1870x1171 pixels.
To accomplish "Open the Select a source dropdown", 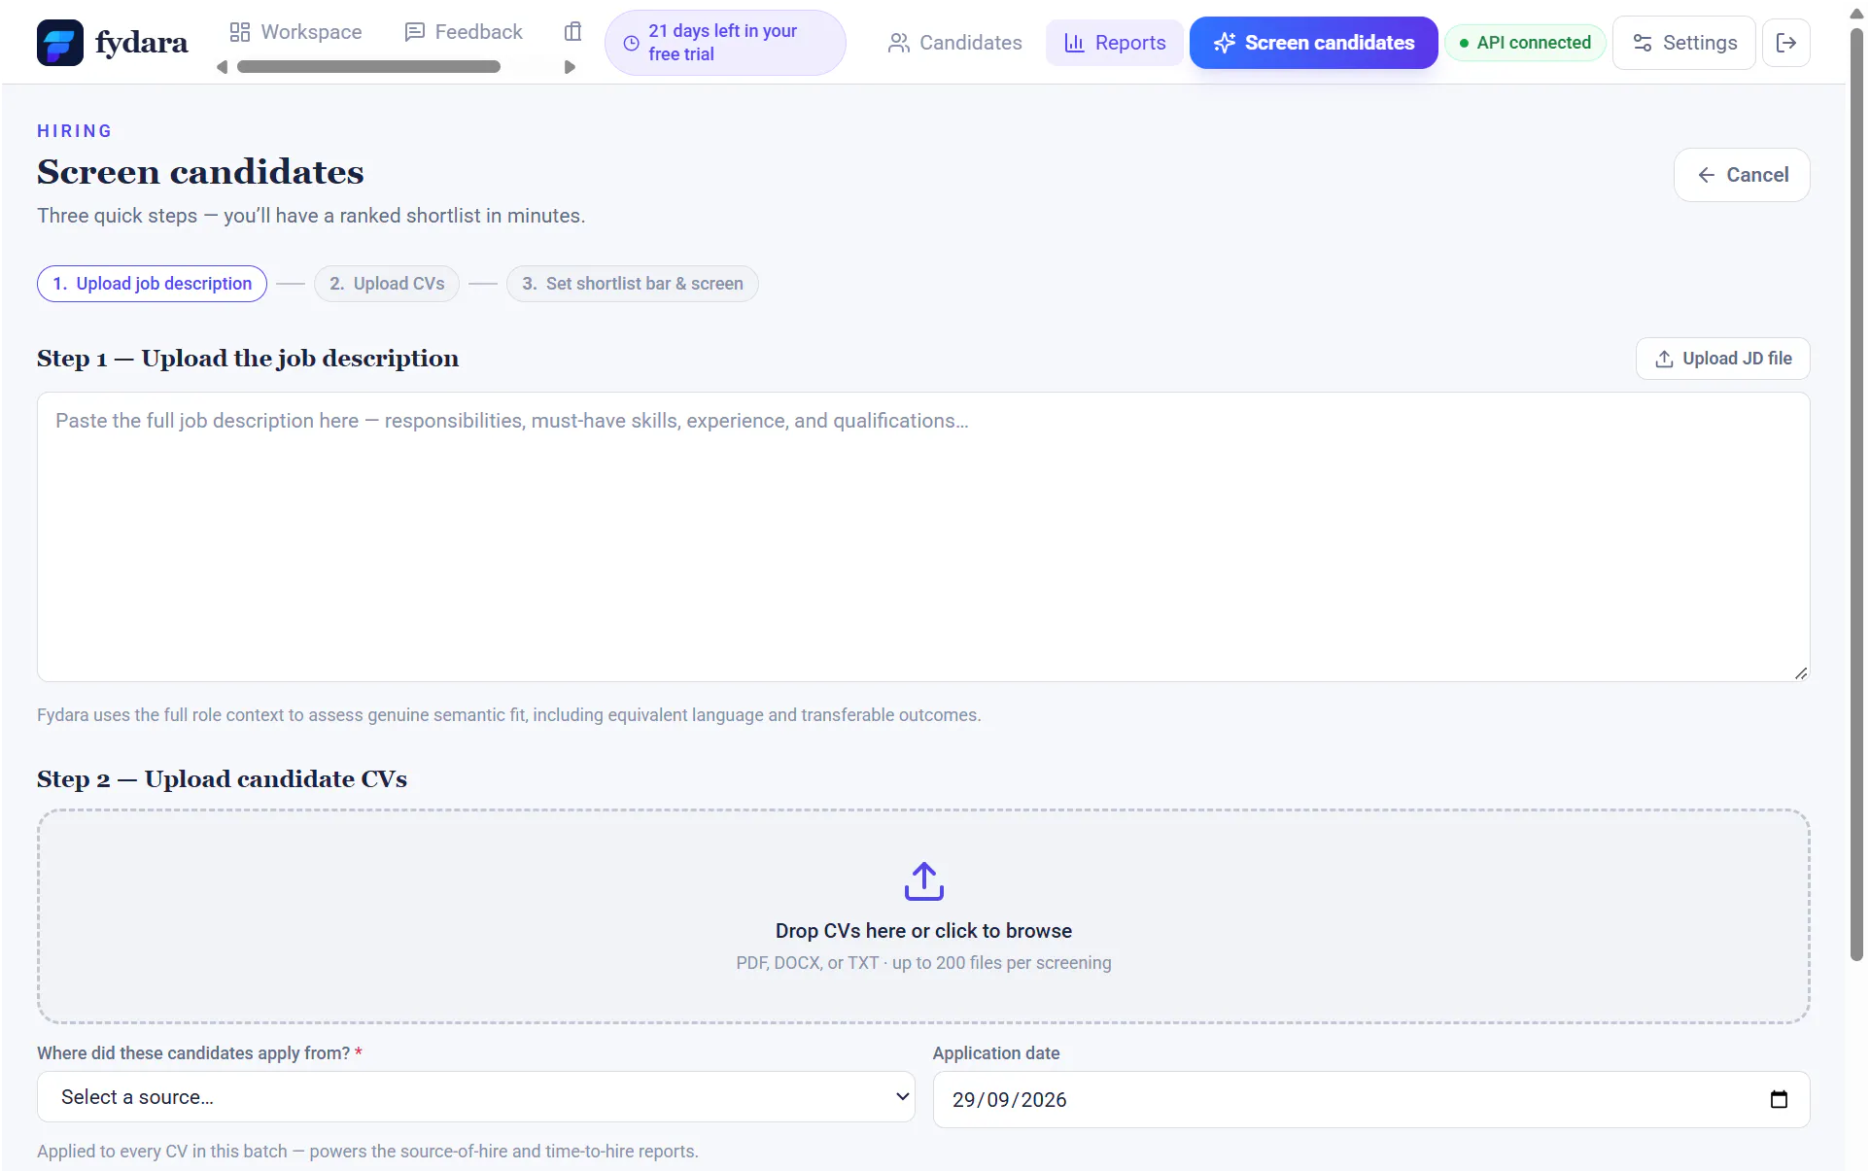I will pos(476,1097).
